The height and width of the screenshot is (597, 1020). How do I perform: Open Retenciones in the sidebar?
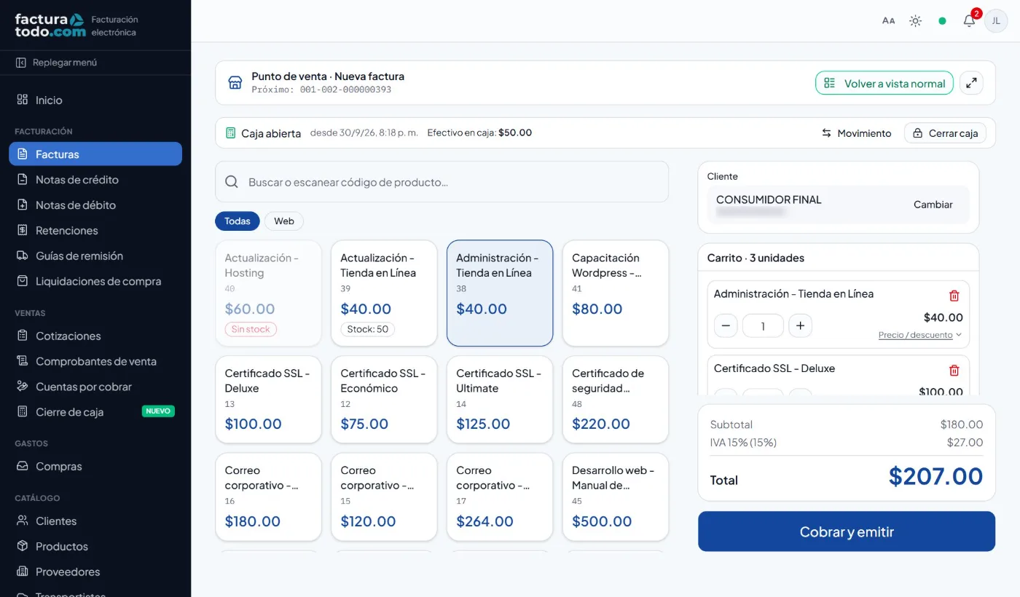pyautogui.click(x=95, y=231)
